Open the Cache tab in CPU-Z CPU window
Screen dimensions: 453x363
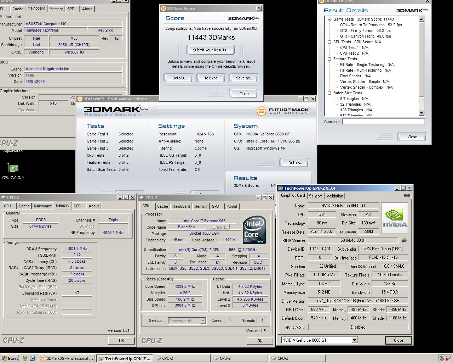[162, 206]
